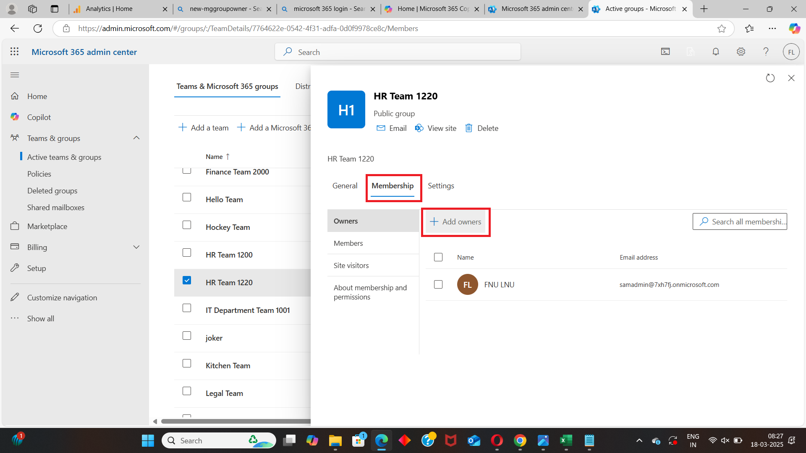Go to Home in the navigation
Viewport: 806px width, 453px height.
[37, 96]
